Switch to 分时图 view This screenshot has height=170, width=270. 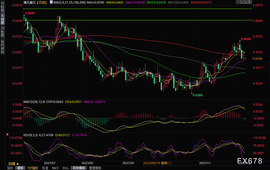(x=2, y=7)
